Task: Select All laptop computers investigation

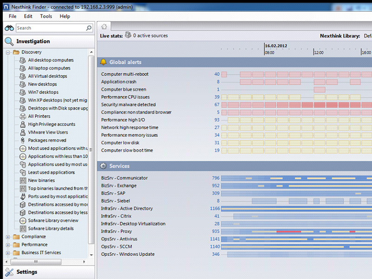Action: point(49,68)
